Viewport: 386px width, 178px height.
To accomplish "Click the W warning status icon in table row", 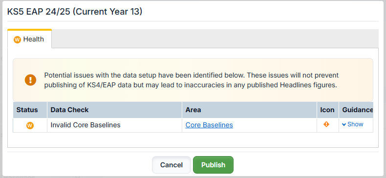I will 30,125.
